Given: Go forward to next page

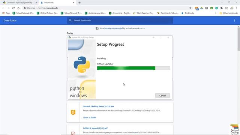Looking at the screenshot, I should [8, 8].
